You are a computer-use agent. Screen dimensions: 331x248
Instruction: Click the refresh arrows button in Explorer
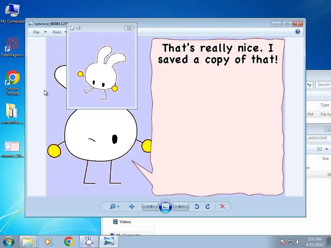click(309, 85)
